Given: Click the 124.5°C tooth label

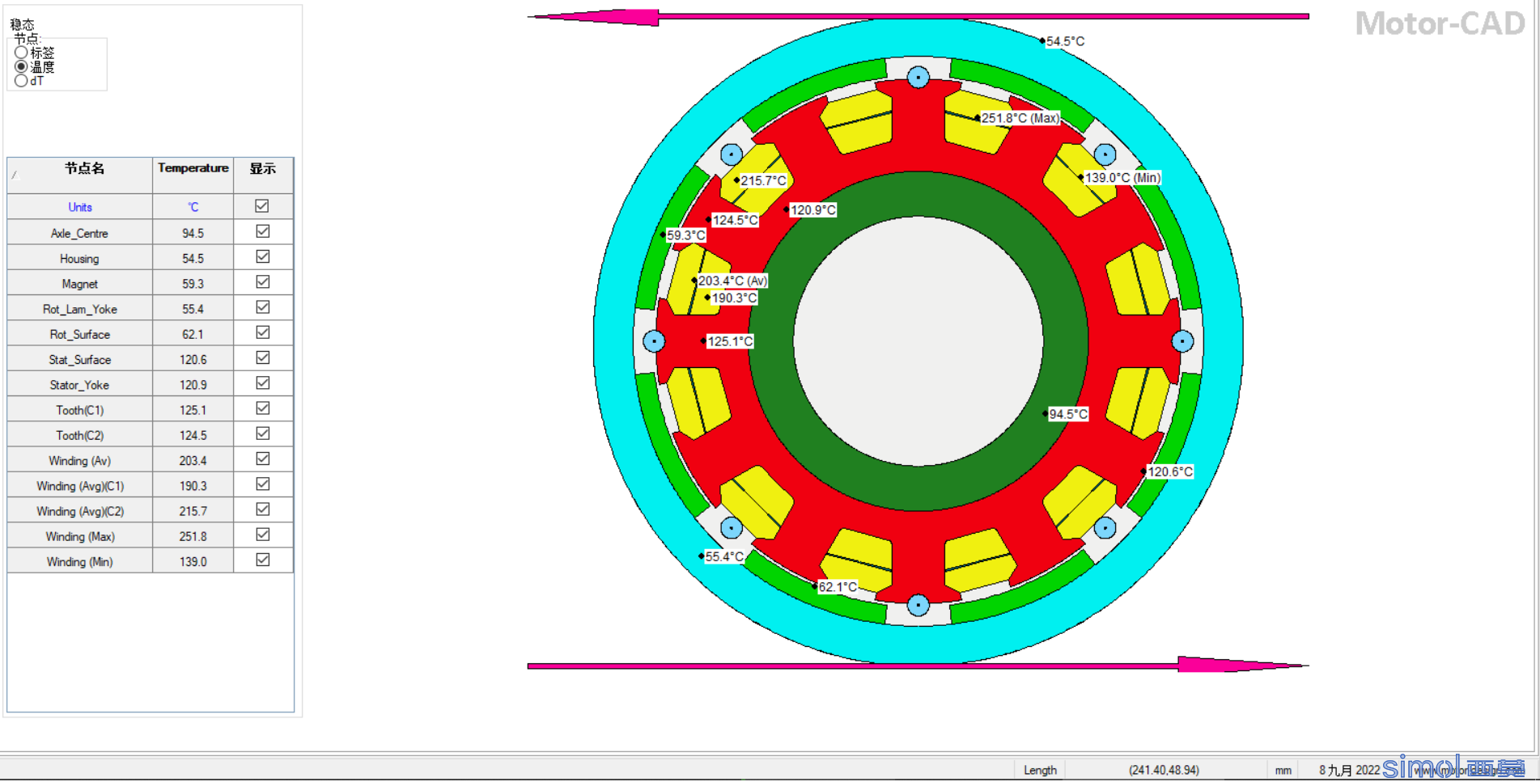Looking at the screenshot, I should click(x=735, y=220).
